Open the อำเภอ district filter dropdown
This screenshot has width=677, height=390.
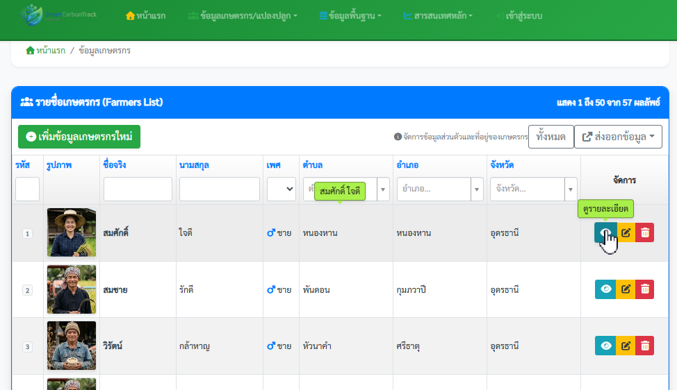pos(440,189)
